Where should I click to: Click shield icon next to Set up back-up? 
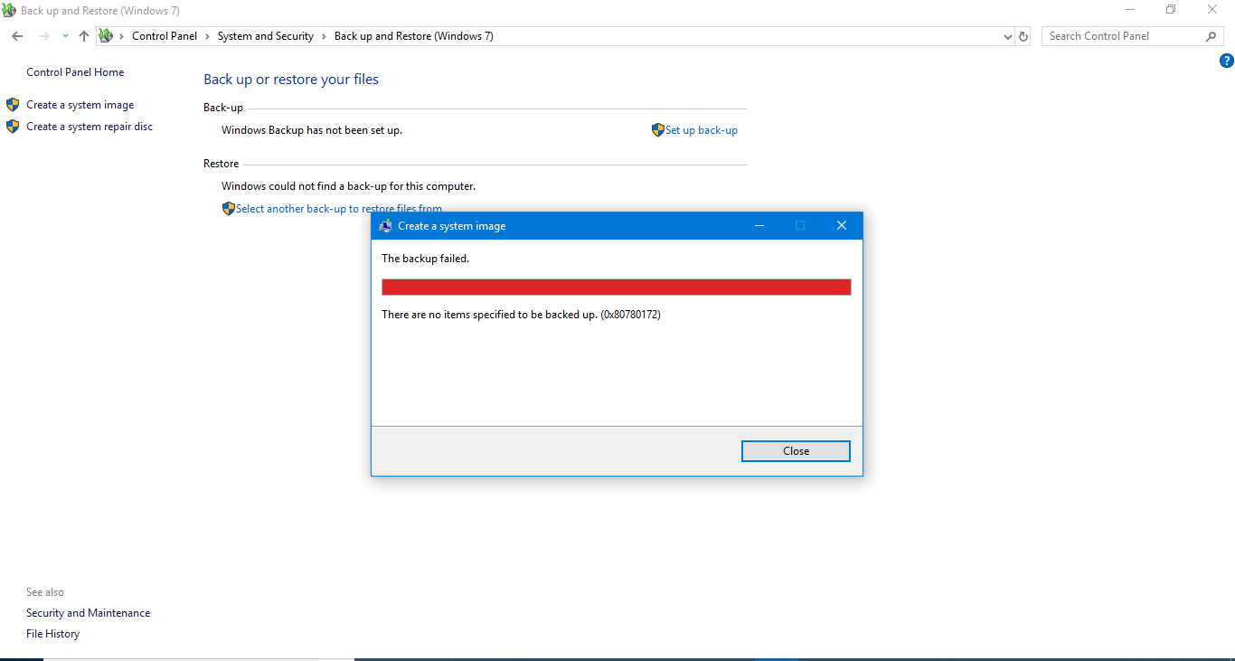click(x=658, y=130)
